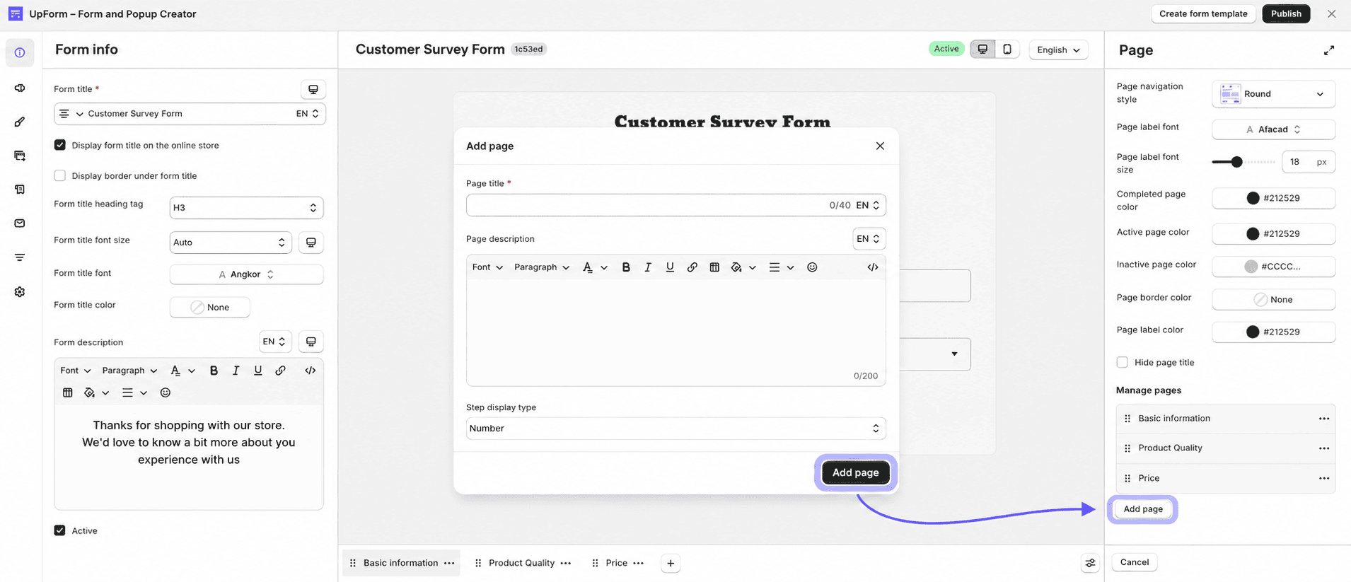Open Completed page color swatch
Screen dimensions: 1351x582
click(1273, 198)
